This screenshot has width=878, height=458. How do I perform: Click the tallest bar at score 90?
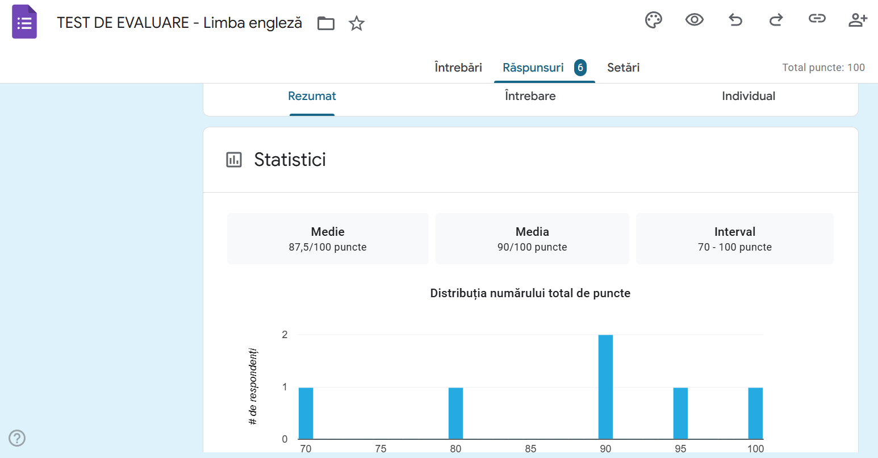[x=605, y=387]
